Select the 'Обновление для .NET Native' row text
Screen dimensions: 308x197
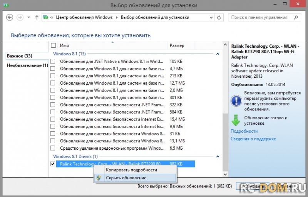pos(112,62)
